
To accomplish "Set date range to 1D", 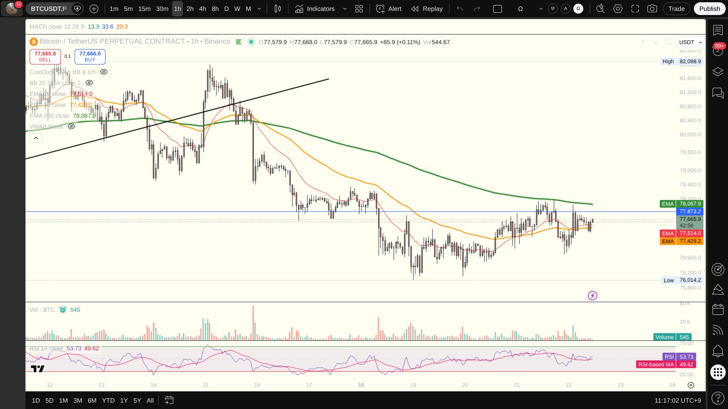I will 36,400.
